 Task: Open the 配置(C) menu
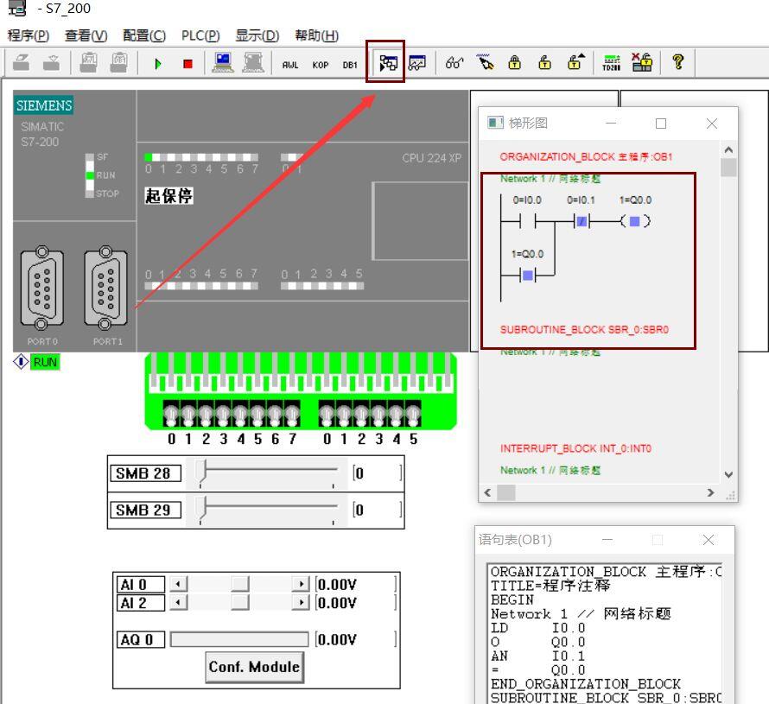pyautogui.click(x=143, y=35)
